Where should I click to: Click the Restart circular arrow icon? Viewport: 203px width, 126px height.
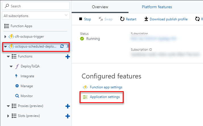pos(122,19)
